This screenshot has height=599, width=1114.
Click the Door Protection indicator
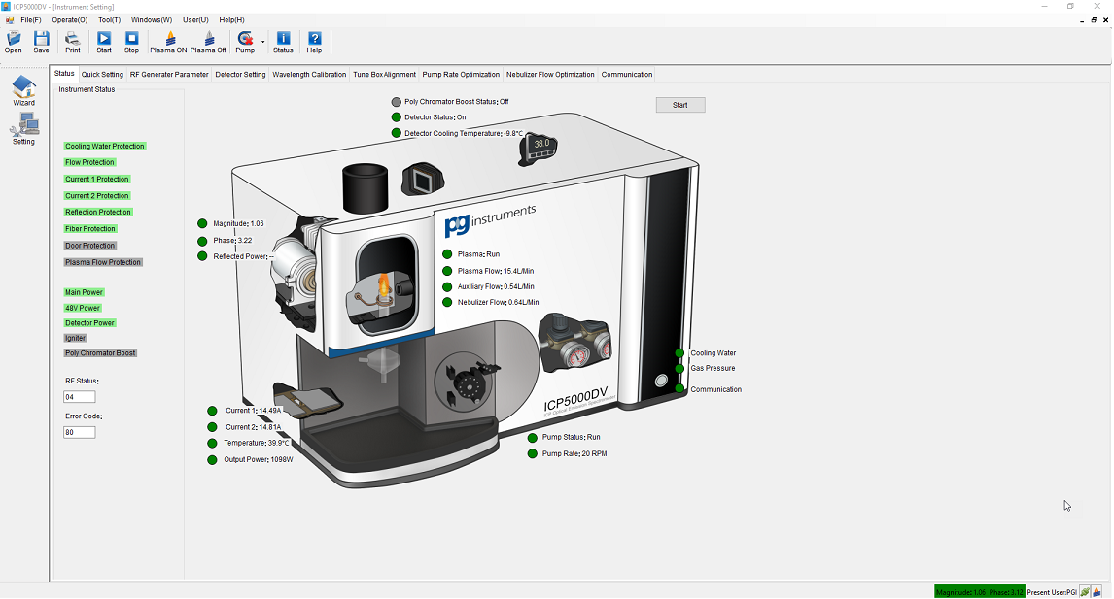click(90, 246)
